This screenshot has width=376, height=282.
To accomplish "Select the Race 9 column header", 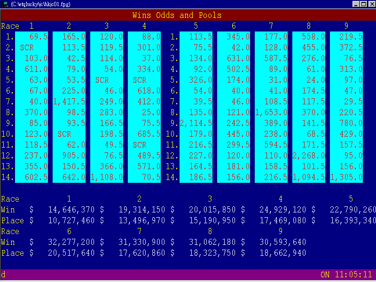I will point(346,26).
